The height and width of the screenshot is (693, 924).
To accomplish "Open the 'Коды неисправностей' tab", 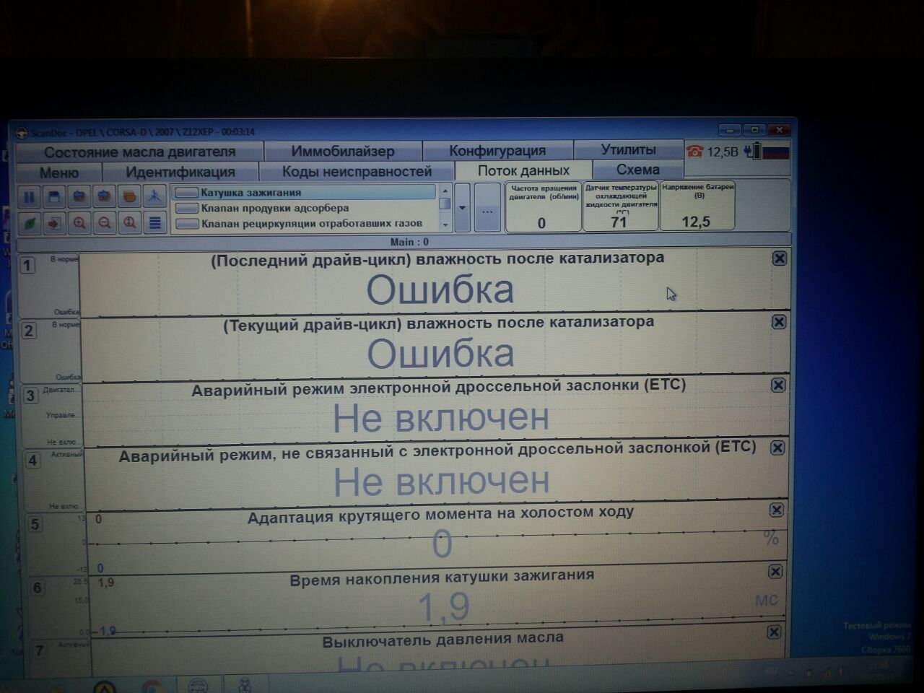I will coord(357,172).
